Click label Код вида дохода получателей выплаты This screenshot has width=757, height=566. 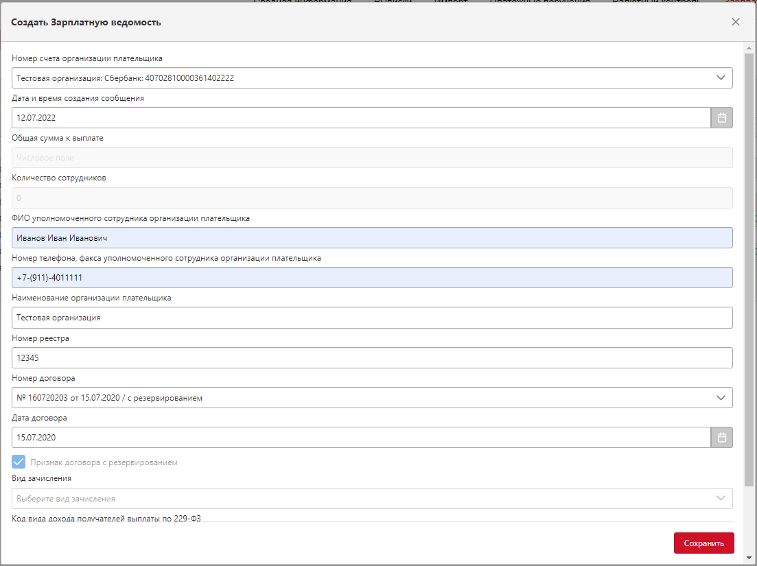(106, 518)
